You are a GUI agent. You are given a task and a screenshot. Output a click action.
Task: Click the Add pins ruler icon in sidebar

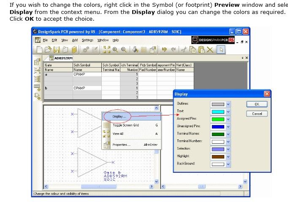pyautogui.click(x=37, y=87)
